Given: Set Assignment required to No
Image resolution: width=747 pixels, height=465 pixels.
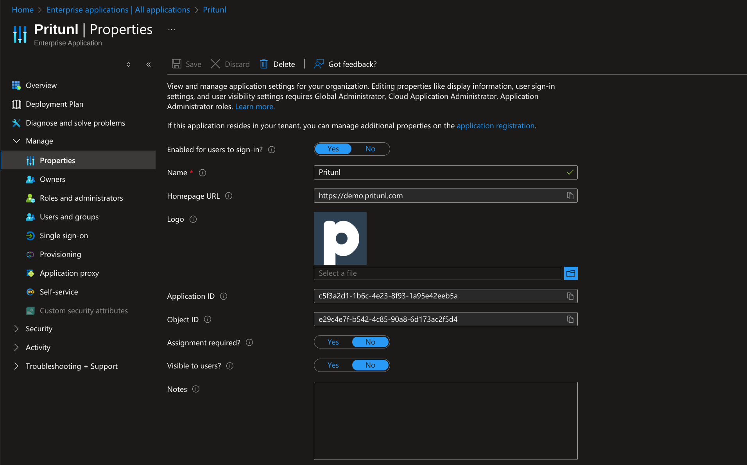Looking at the screenshot, I should coord(370,342).
